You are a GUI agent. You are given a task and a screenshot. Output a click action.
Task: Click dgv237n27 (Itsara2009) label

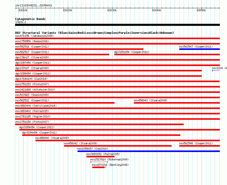(32, 68)
